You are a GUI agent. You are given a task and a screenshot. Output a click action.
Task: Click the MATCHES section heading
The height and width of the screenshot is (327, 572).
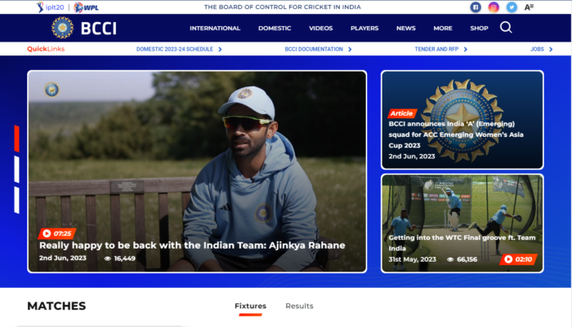click(56, 306)
